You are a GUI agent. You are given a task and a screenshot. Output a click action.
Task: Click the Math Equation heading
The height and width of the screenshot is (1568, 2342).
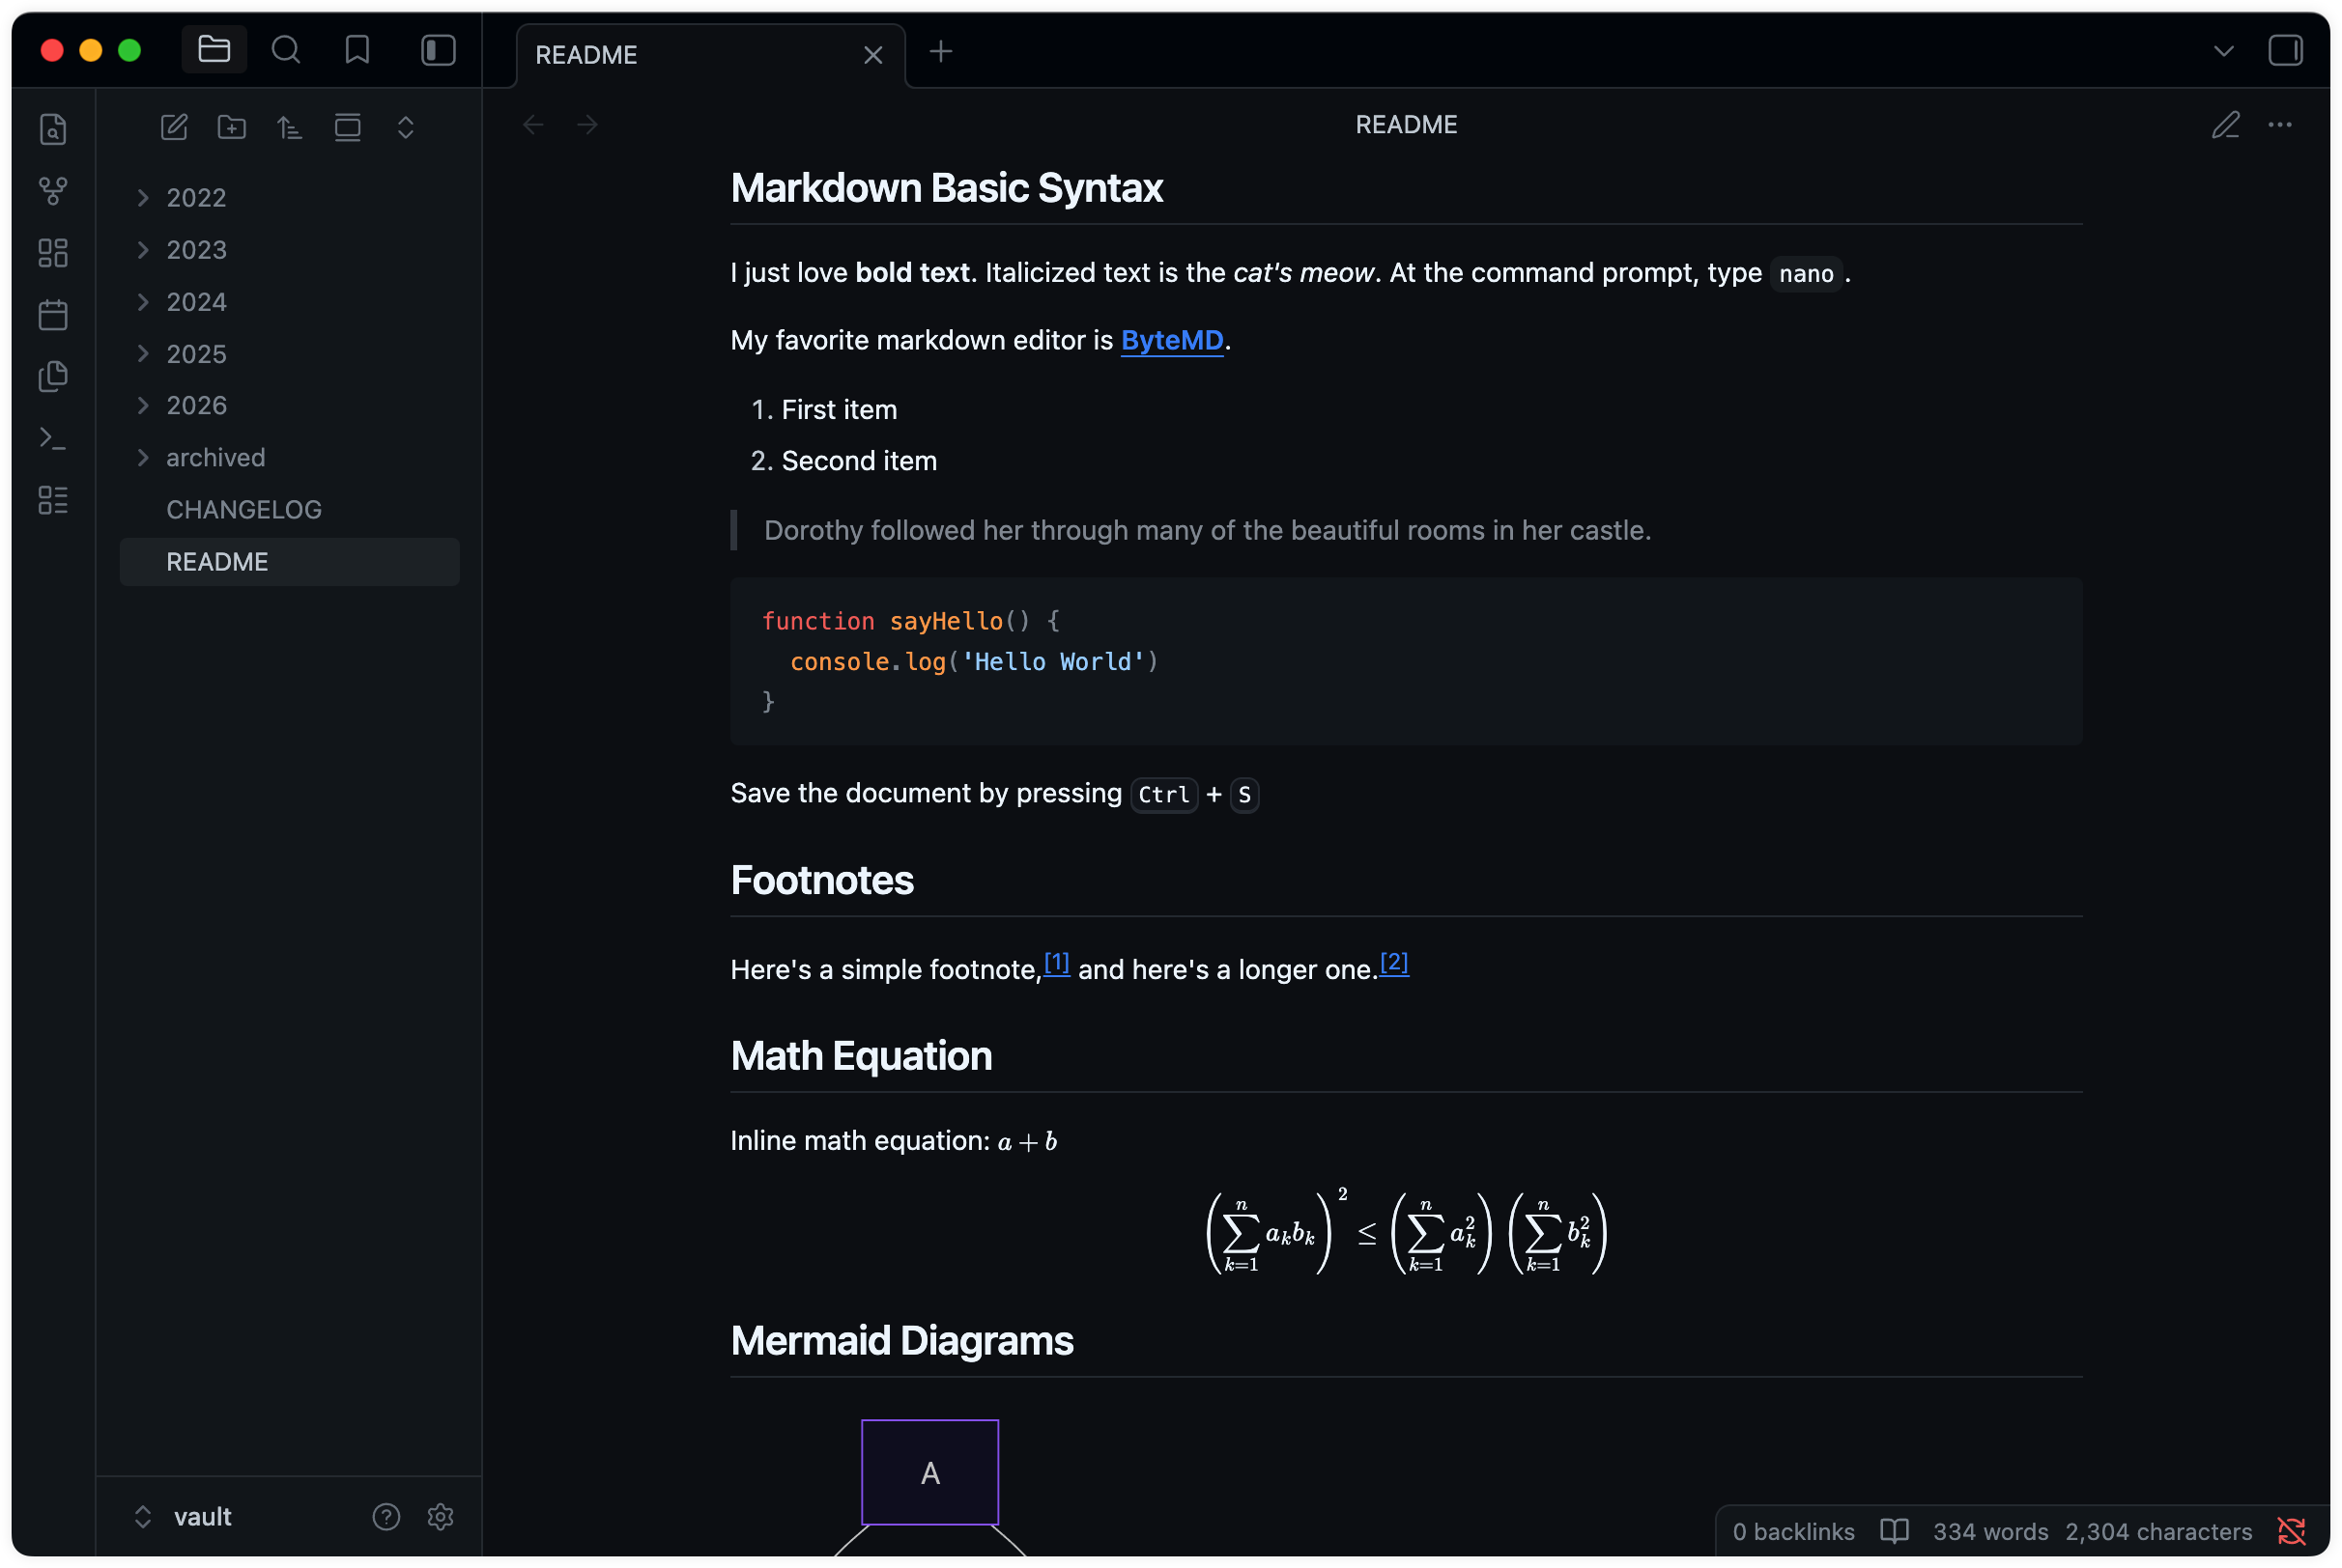click(x=862, y=1056)
